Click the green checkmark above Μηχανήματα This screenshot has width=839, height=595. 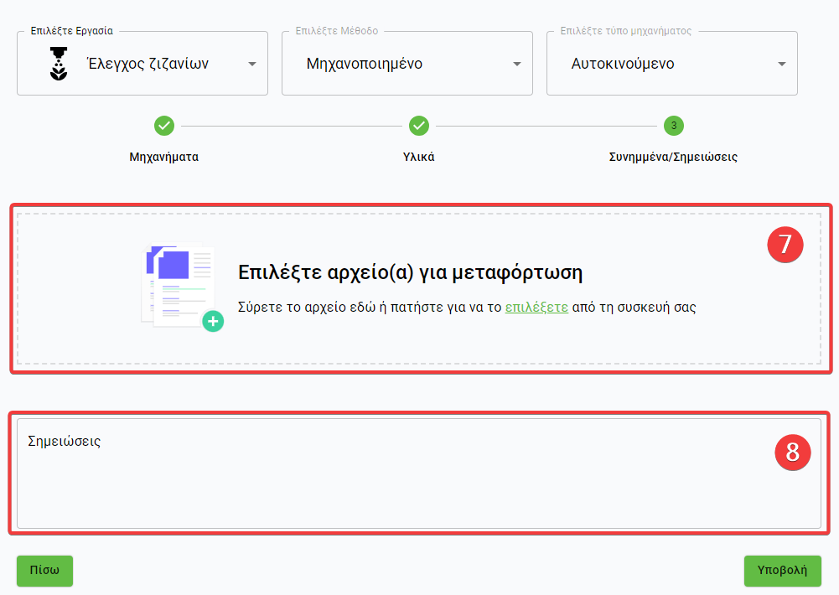tap(164, 126)
